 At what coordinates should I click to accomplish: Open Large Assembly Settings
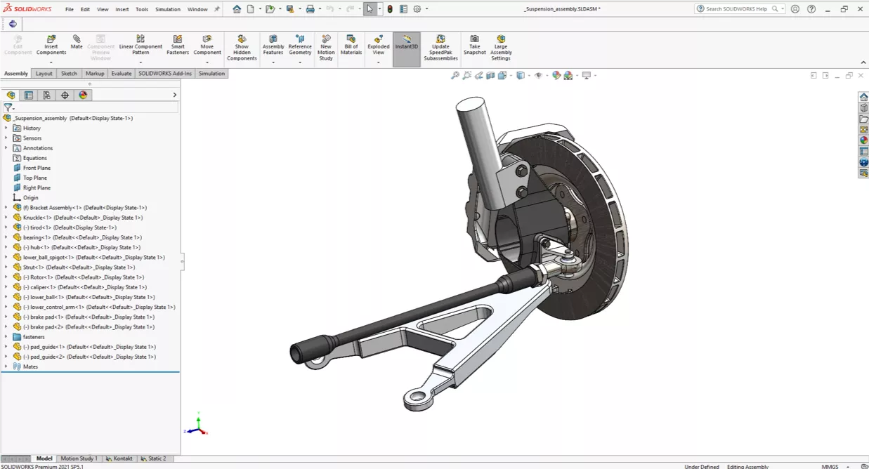click(501, 48)
